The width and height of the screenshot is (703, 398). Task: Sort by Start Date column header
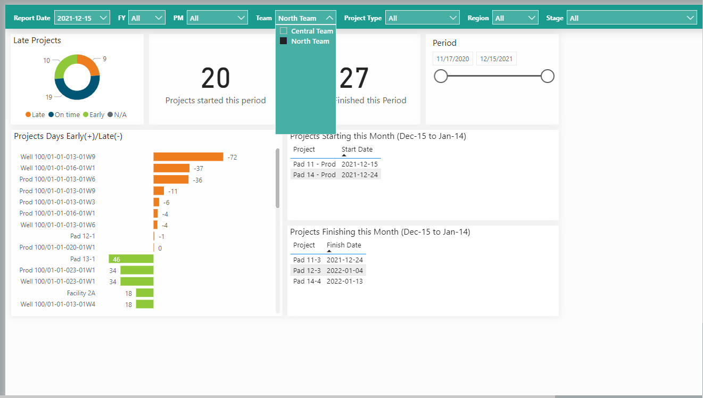pyautogui.click(x=357, y=150)
